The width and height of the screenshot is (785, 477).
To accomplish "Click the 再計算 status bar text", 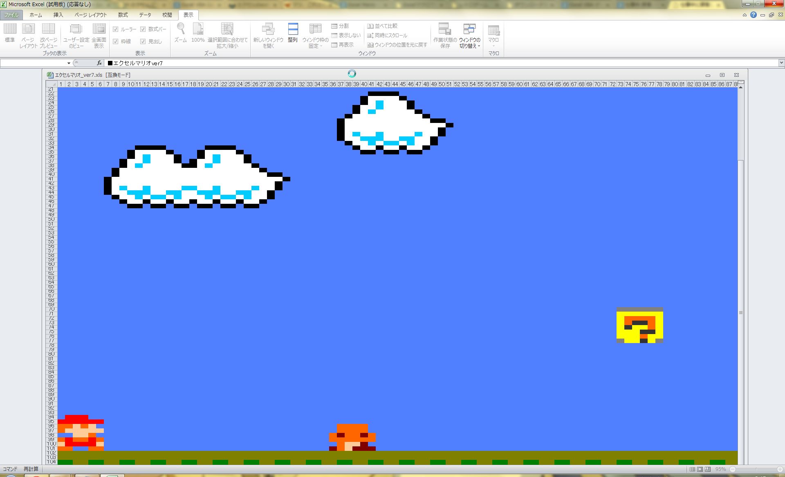I will (31, 469).
